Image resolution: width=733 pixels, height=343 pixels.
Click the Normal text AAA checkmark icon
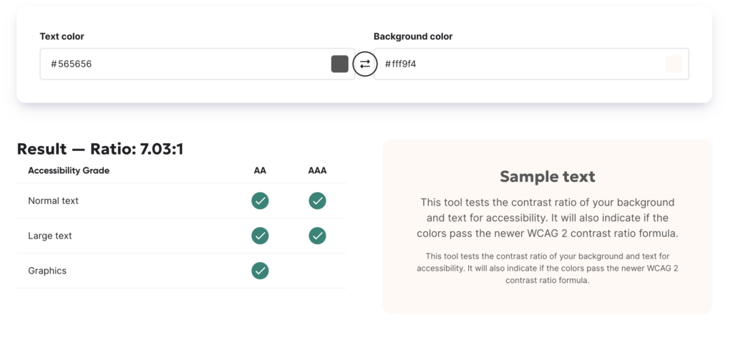pos(317,201)
